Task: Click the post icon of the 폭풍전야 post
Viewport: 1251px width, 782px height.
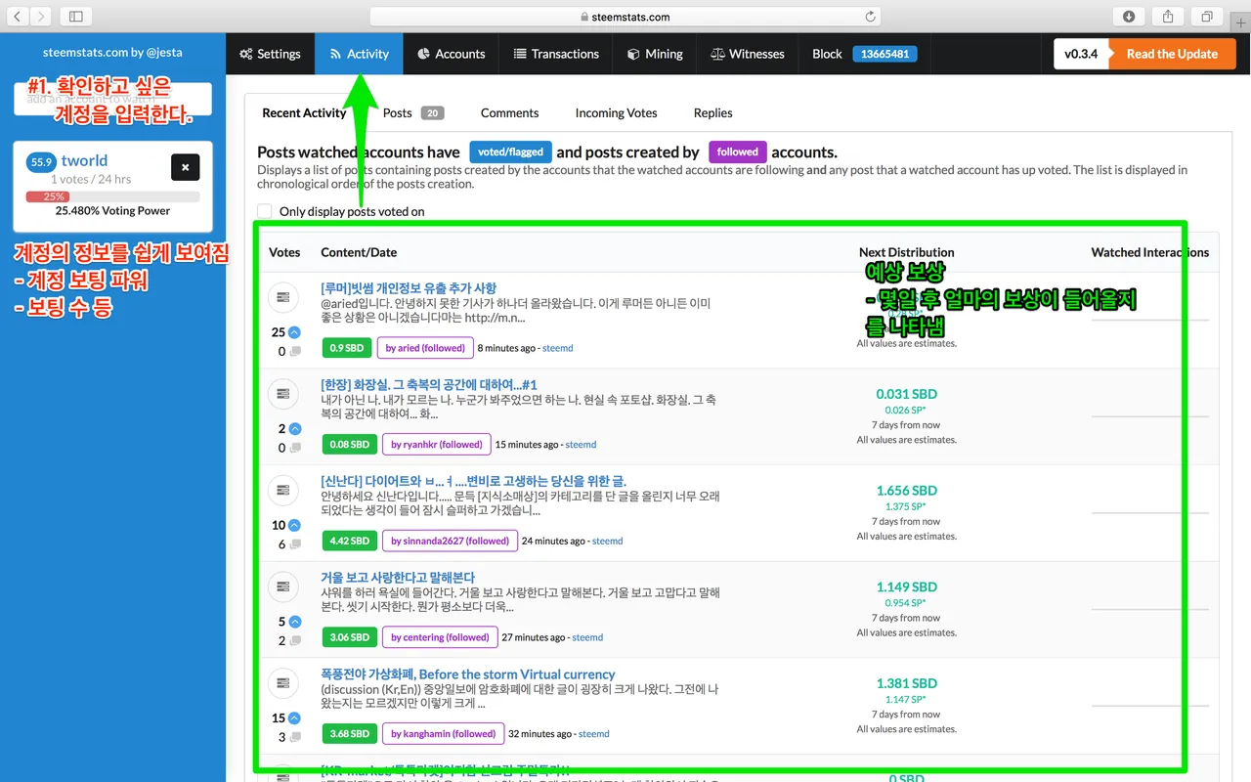Action: [x=282, y=683]
